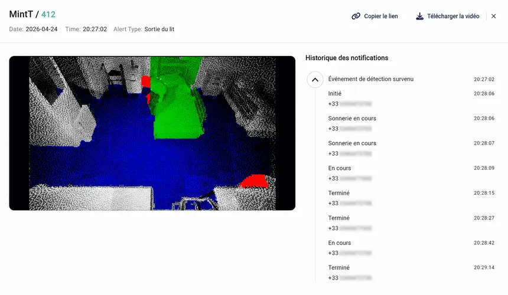508x295 pixels.
Task: Select Événement de détection survenu row
Action: (x=411, y=79)
